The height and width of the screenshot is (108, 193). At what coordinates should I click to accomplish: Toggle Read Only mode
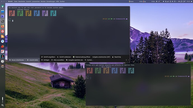(117, 57)
